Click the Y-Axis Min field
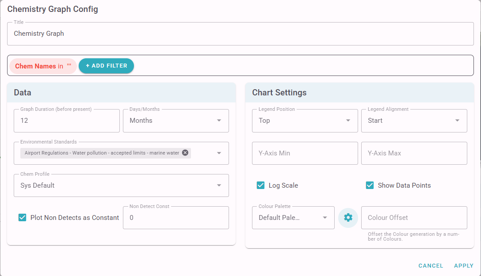481x276 pixels. pos(305,153)
